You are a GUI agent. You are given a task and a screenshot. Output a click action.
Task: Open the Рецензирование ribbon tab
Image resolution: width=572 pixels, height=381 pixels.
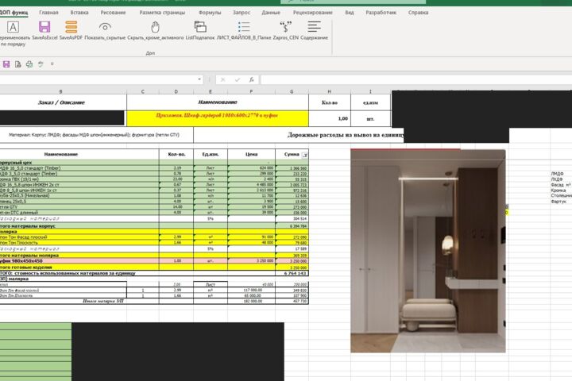coord(313,13)
